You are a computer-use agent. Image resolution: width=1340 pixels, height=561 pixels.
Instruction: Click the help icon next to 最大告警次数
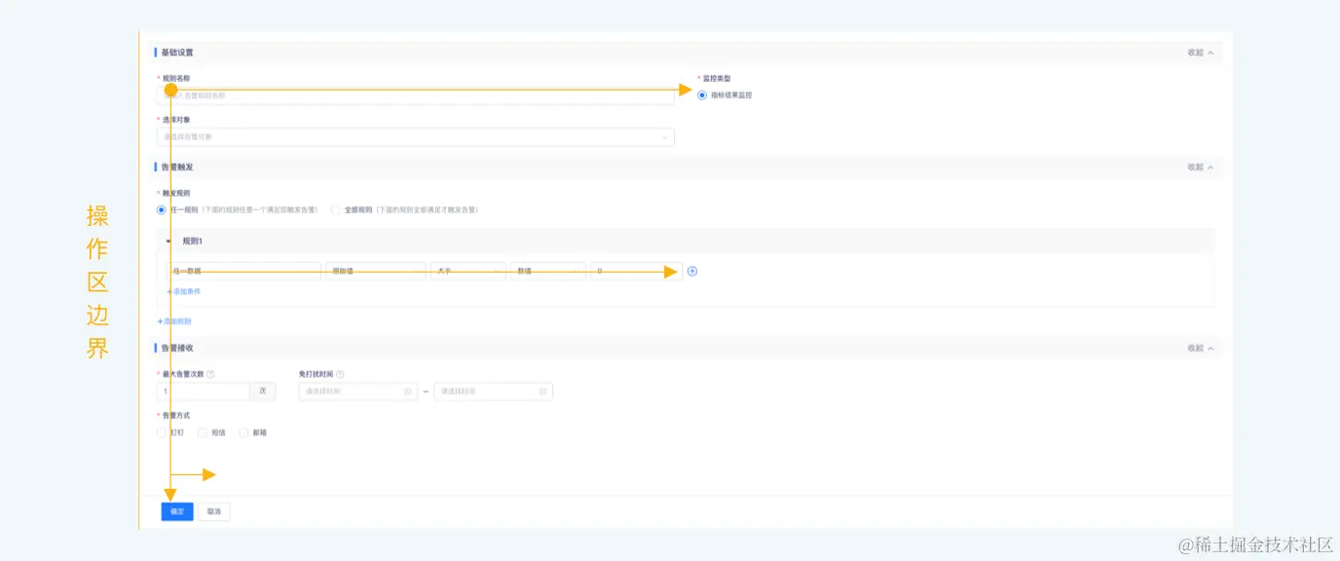tap(211, 374)
